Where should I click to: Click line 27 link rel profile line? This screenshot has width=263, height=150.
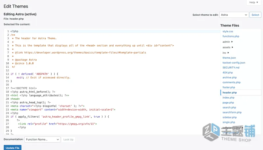point(58,124)
